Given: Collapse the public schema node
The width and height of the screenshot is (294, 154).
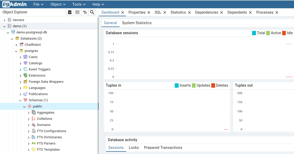Looking at the screenshot, I should click(x=24, y=106).
